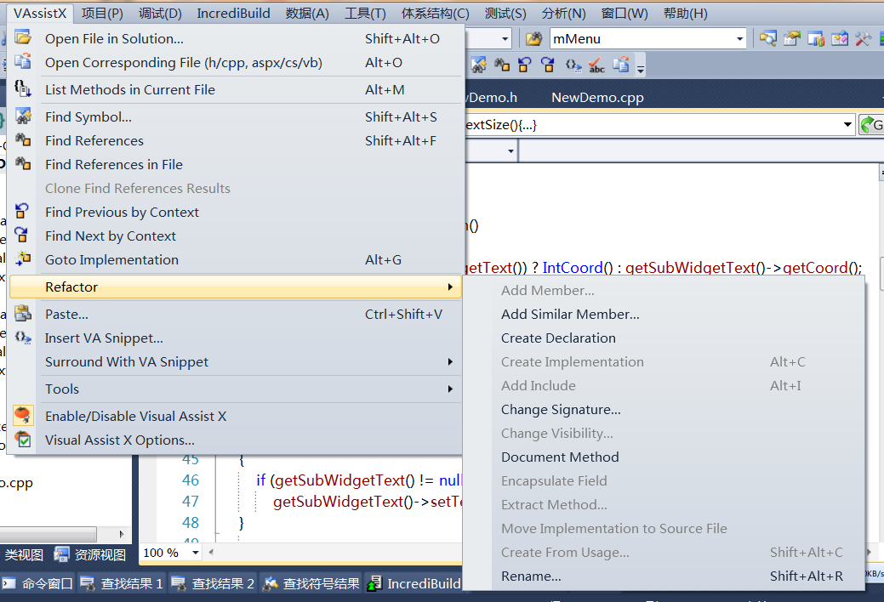Click the Paste clipboard icon in menu
Viewport: 884px width, 602px height.
(23, 313)
